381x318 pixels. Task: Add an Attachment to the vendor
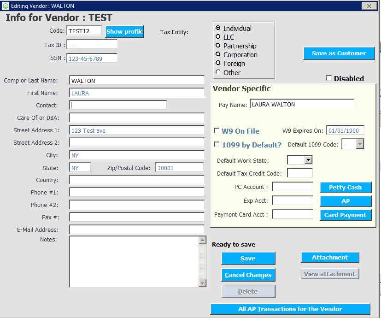[x=330, y=258]
